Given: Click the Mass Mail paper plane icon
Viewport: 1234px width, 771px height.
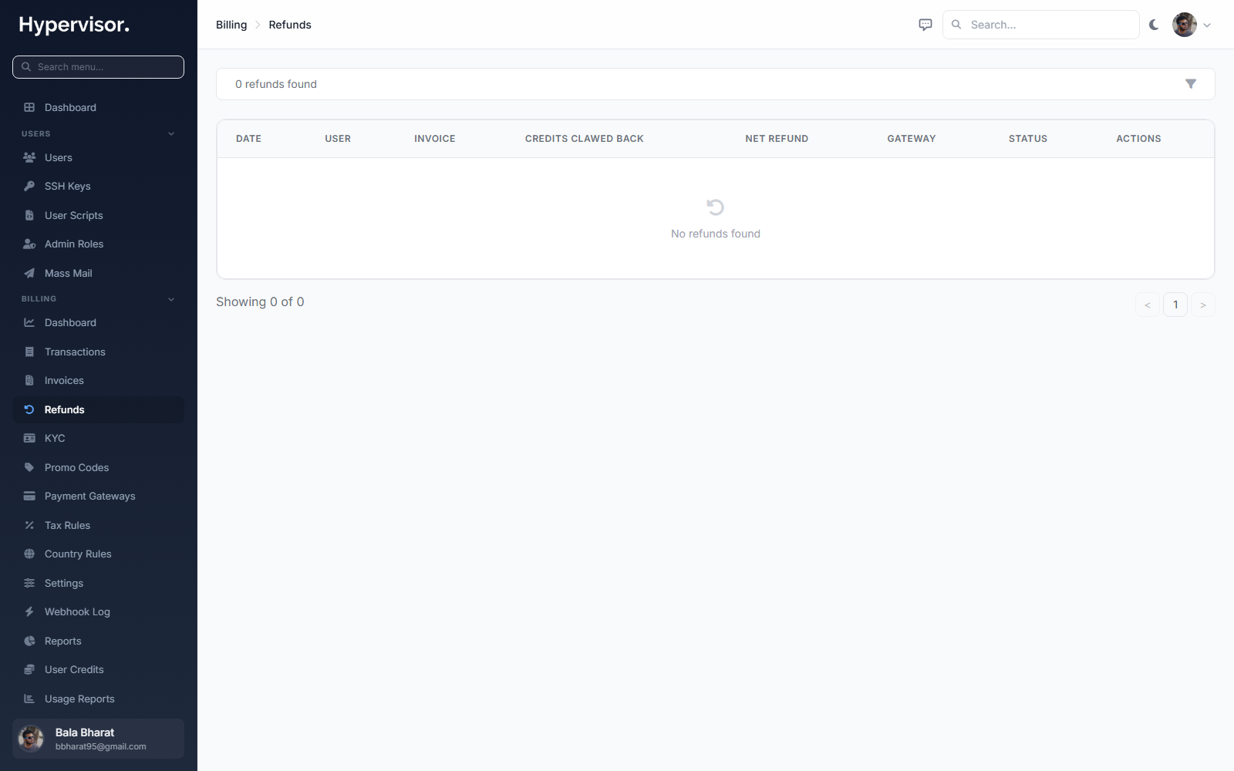Looking at the screenshot, I should point(29,273).
